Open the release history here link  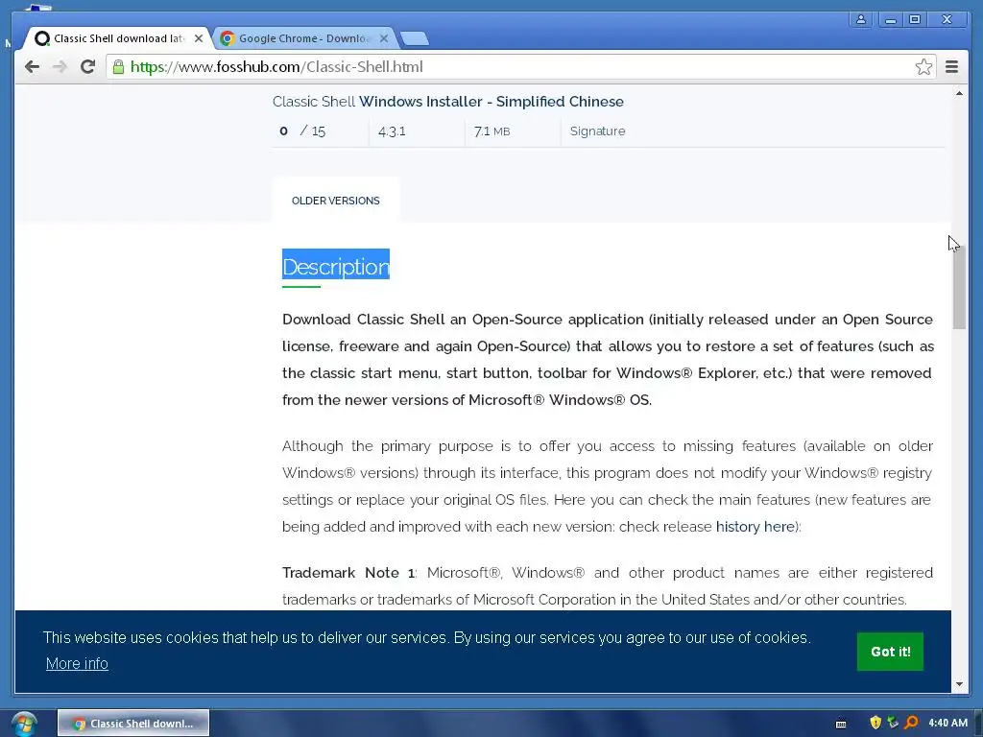coord(755,527)
